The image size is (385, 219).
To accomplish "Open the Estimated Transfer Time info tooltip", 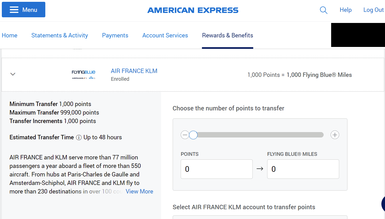I will (79, 137).
